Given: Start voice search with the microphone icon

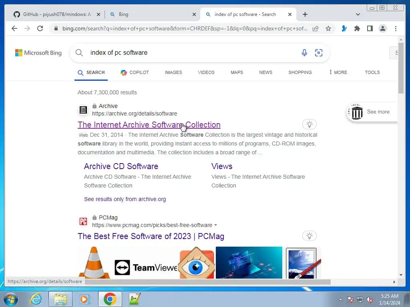Looking at the screenshot, I should (x=304, y=53).
